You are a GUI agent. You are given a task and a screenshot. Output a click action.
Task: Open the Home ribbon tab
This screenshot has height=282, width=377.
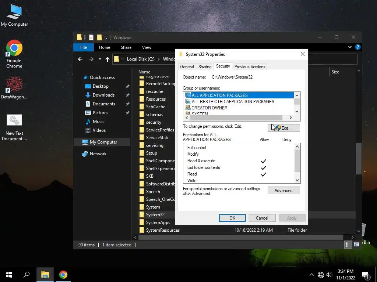104,47
